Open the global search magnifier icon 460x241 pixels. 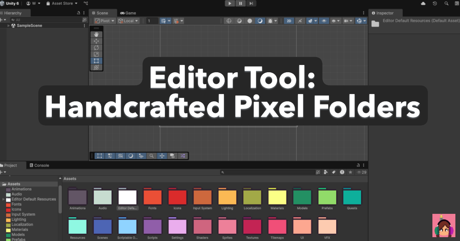pos(446,3)
